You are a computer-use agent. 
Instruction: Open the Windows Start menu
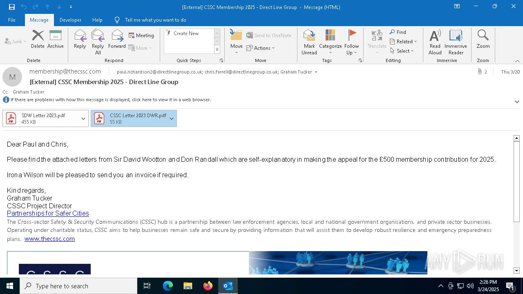10,286
